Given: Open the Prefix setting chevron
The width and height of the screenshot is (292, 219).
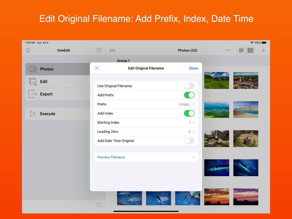Looking at the screenshot, I should click(194, 104).
